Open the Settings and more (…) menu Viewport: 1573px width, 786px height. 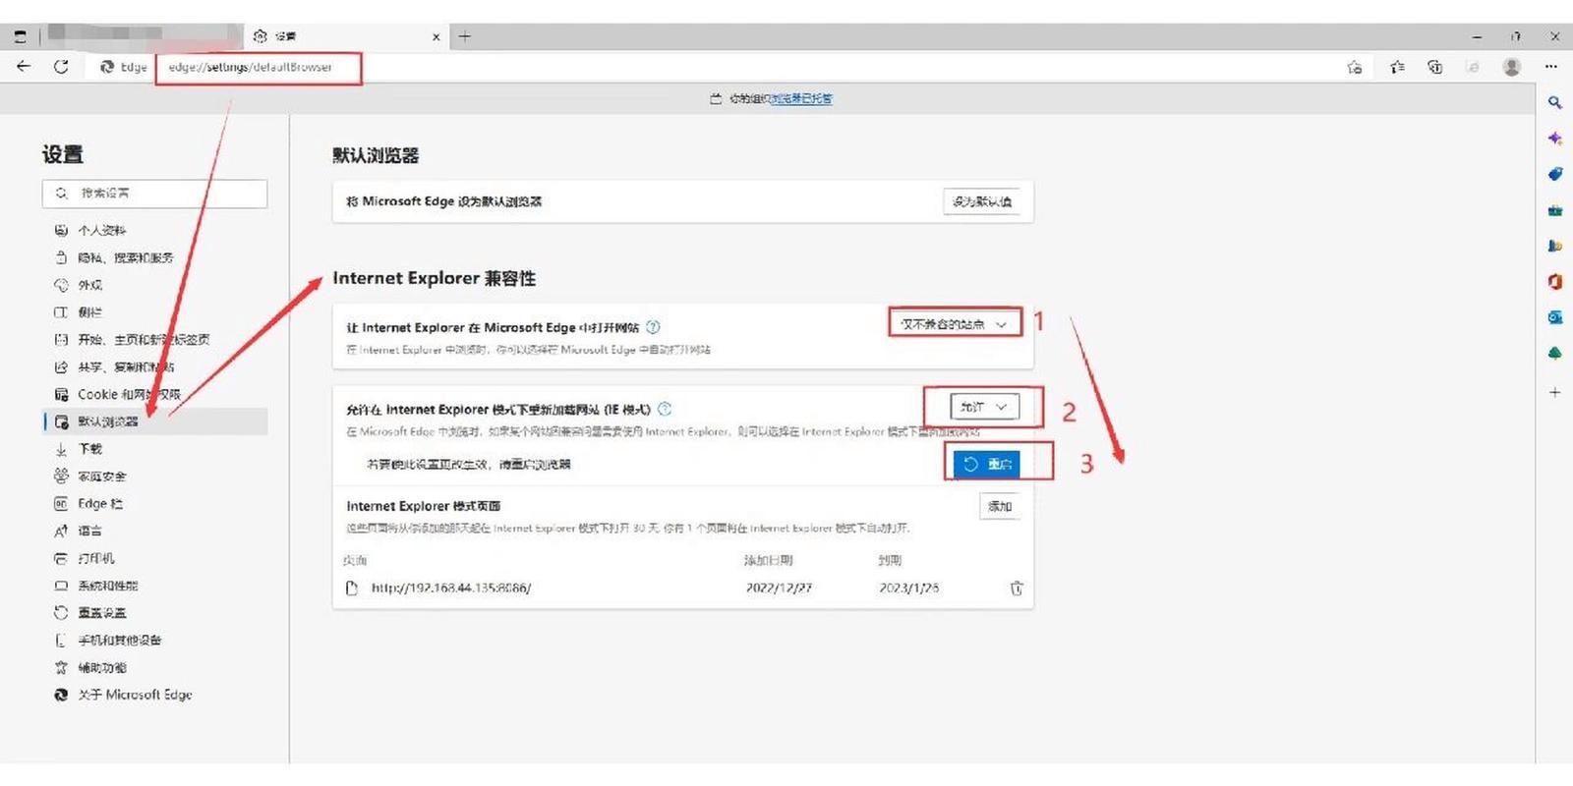[x=1551, y=67]
